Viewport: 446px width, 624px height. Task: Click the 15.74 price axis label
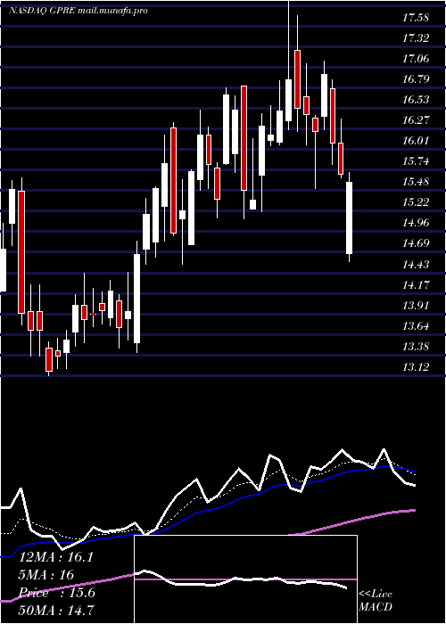(x=416, y=161)
